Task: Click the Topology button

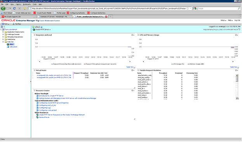Action: [x=17, y=24]
